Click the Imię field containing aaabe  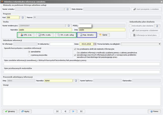click(x=102, y=30)
